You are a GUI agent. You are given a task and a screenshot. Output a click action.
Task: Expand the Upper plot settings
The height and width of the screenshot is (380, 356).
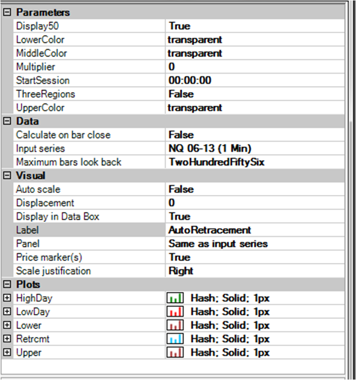7,353
